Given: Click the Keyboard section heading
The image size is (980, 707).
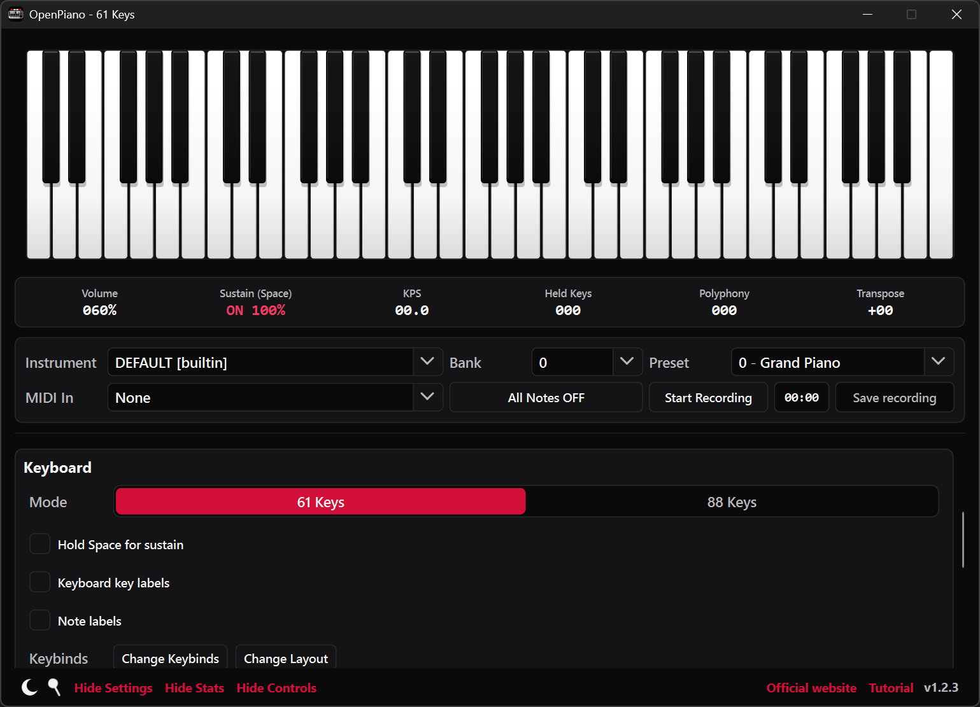Looking at the screenshot, I should 57,468.
